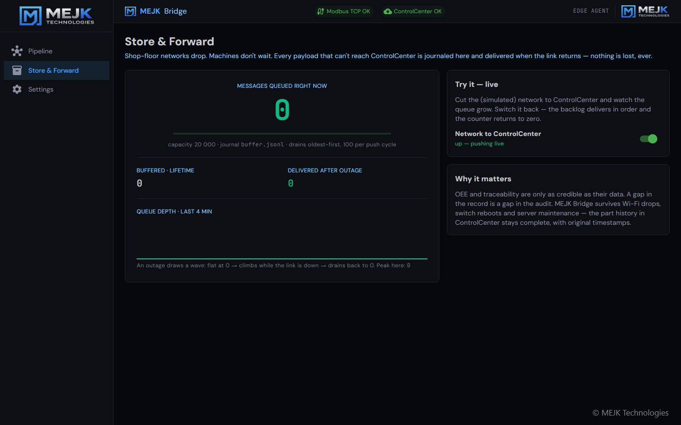Click the MEJK logo at top right
This screenshot has width=681, height=425.
point(645,11)
